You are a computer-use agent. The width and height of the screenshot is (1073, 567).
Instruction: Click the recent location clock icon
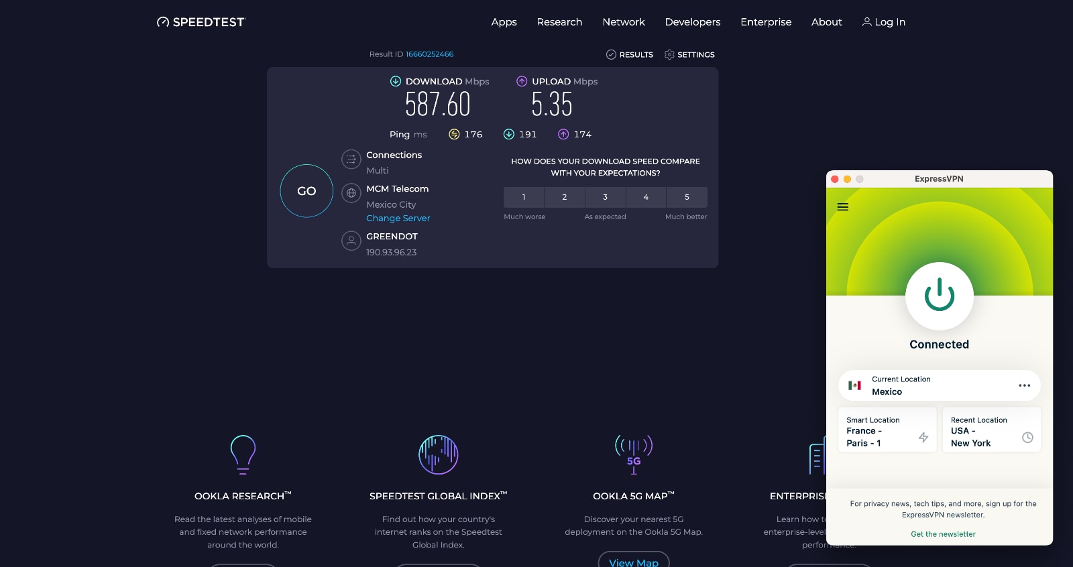click(1027, 437)
